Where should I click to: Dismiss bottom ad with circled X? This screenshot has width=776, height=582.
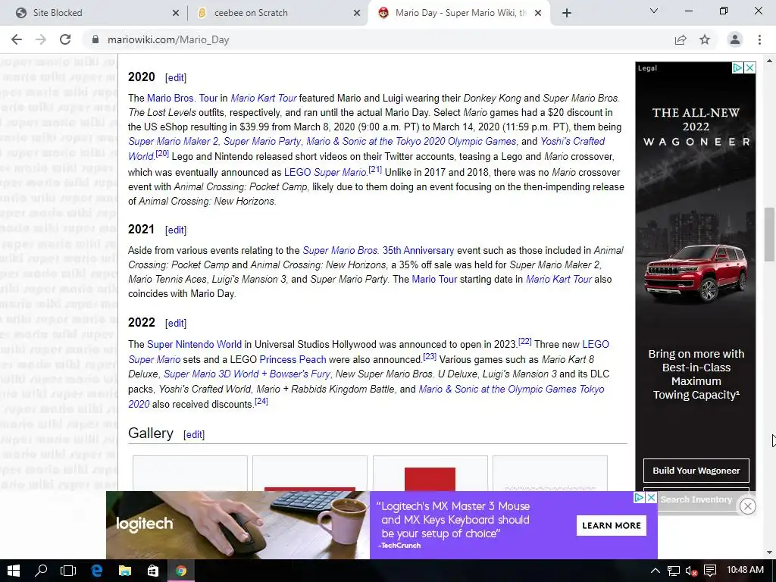[x=748, y=505]
